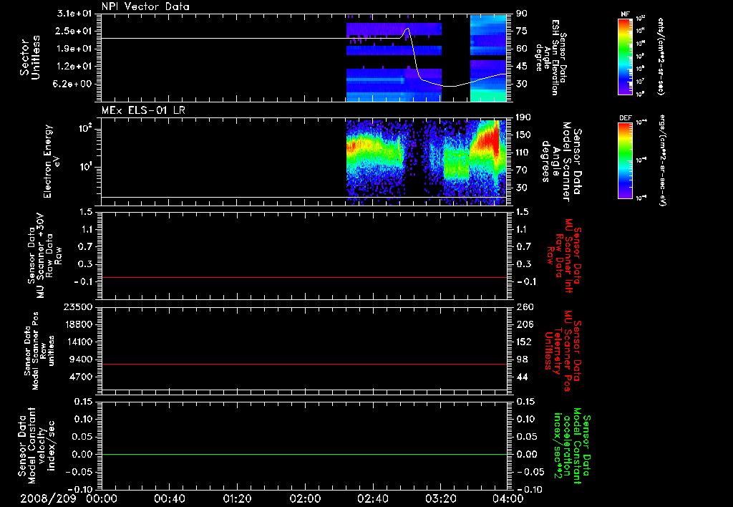Screen dimensions: 733x507
Task: Click the red 'MU Scanner Pos Telemetry Unitless' label
Action: point(563,351)
